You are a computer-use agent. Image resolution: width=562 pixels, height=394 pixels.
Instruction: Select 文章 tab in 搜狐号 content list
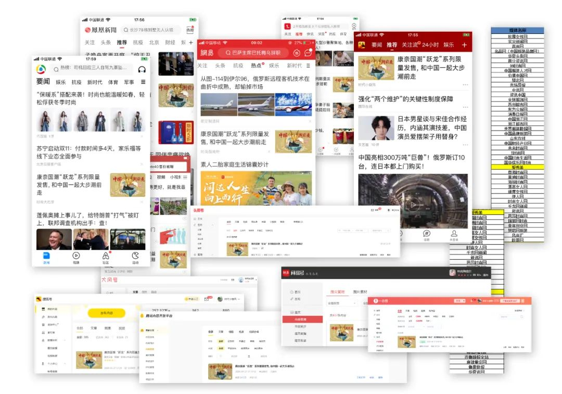pyautogui.click(x=94, y=328)
